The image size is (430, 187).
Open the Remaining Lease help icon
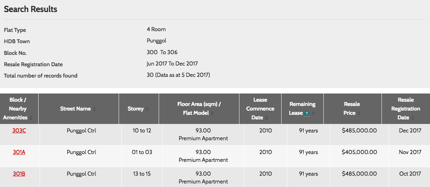pos(307,113)
